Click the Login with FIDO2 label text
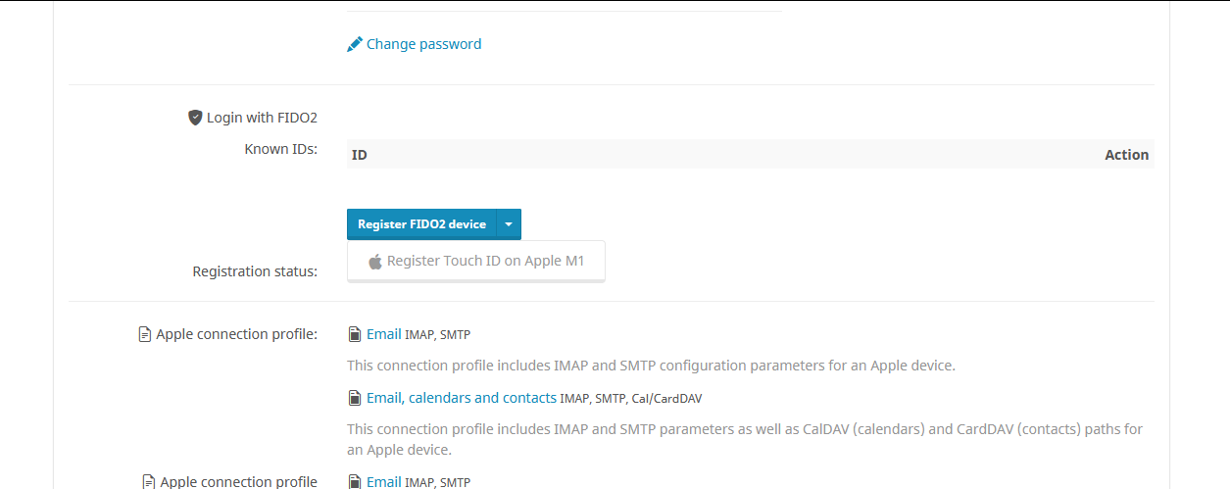Screen dimensions: 1230x489 click(x=262, y=118)
